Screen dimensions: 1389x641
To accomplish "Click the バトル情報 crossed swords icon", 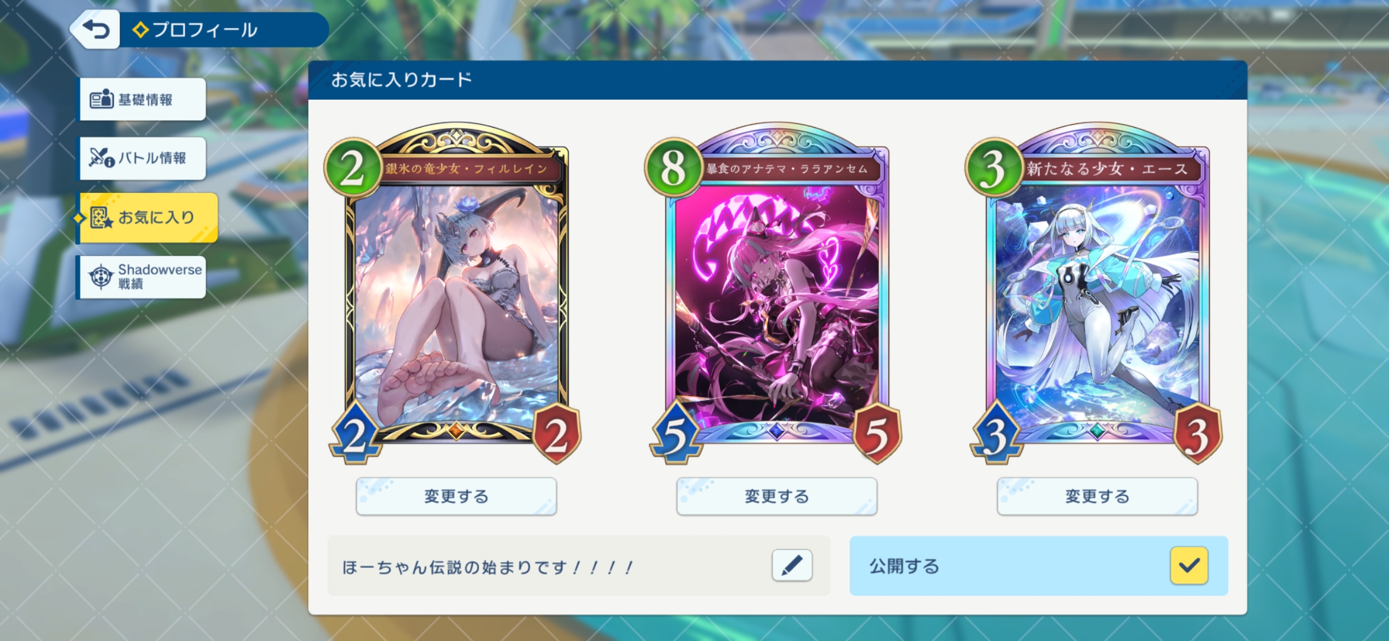I will coord(102,158).
